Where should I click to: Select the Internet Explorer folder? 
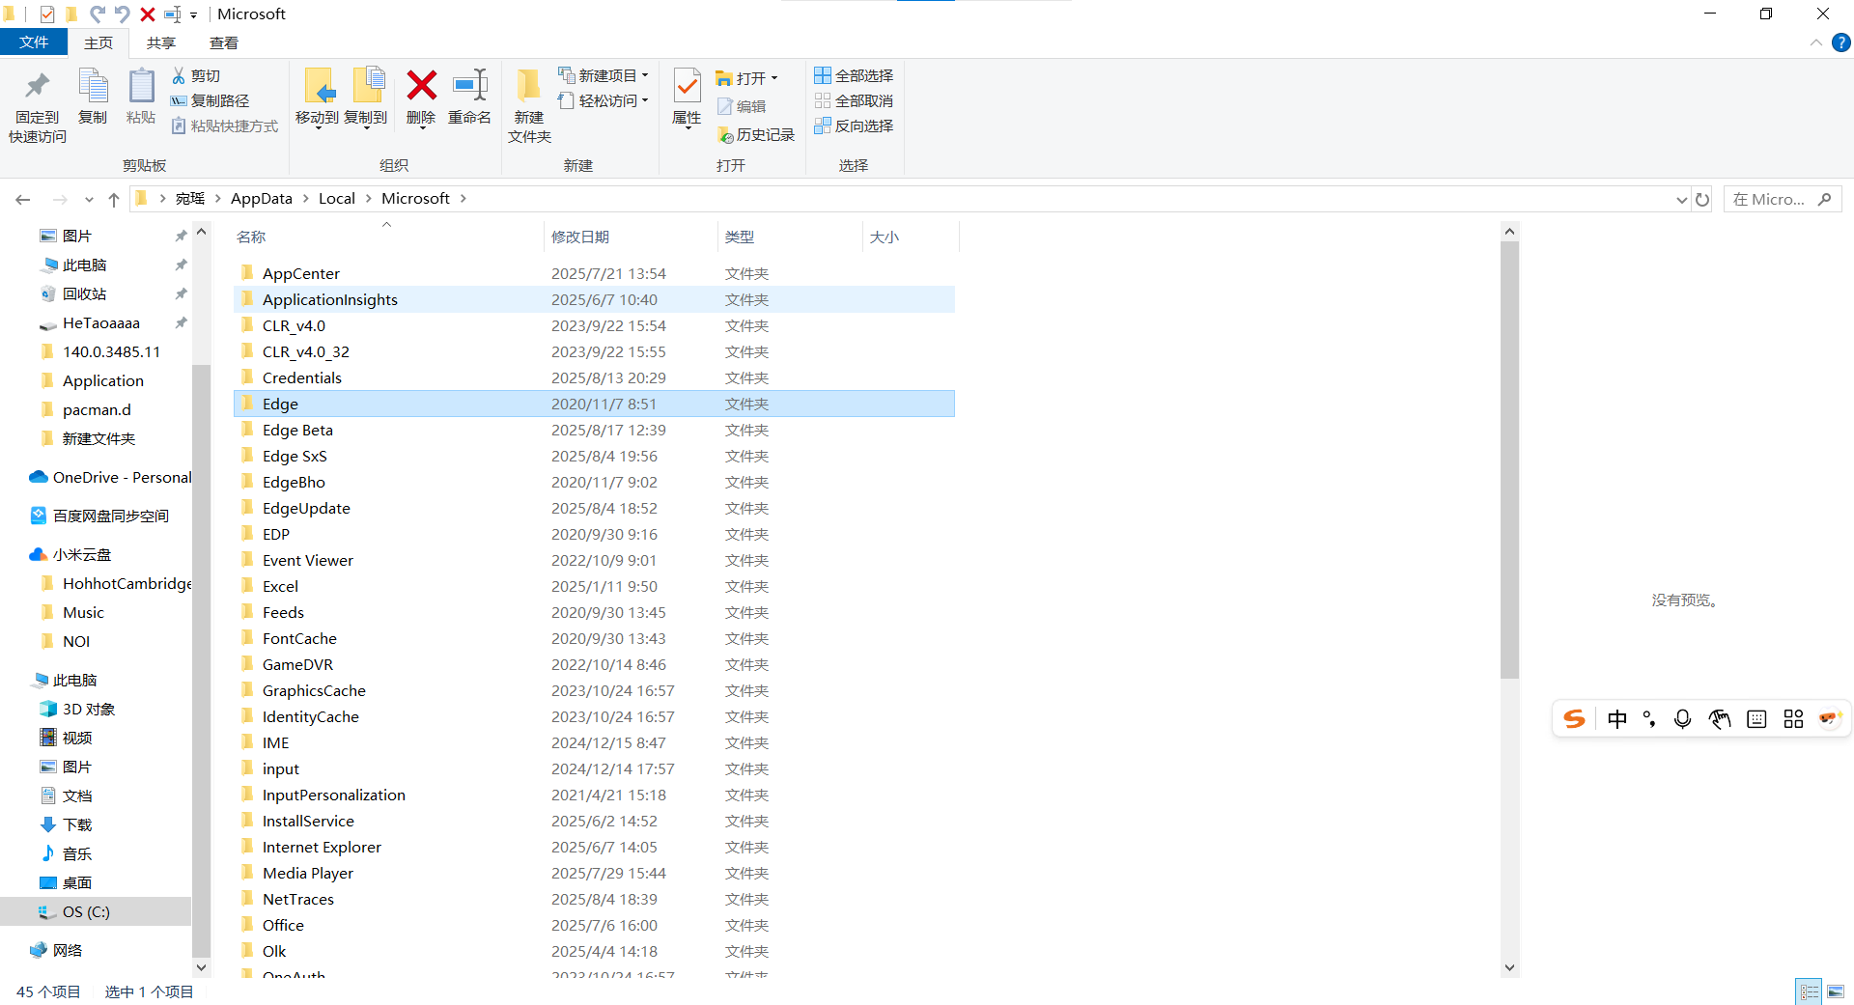click(594, 847)
